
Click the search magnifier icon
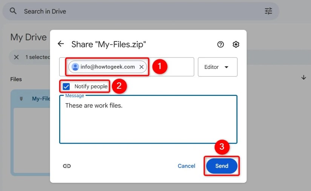(13, 11)
